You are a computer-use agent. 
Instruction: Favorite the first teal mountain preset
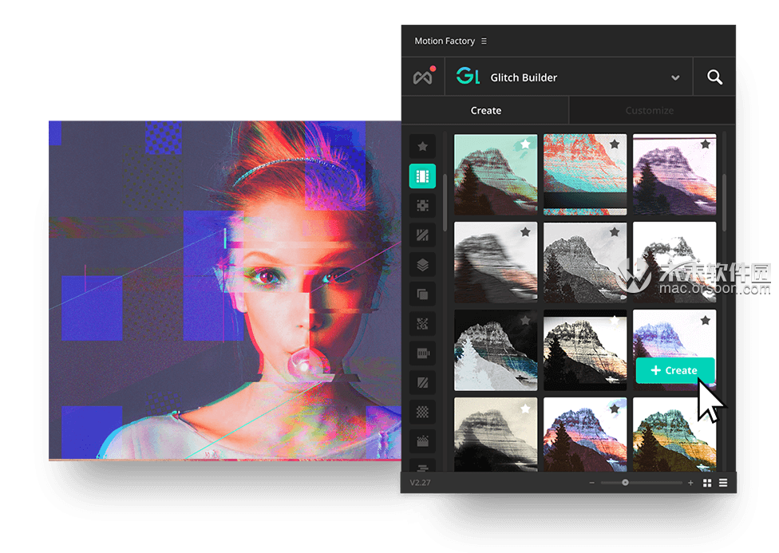(525, 144)
